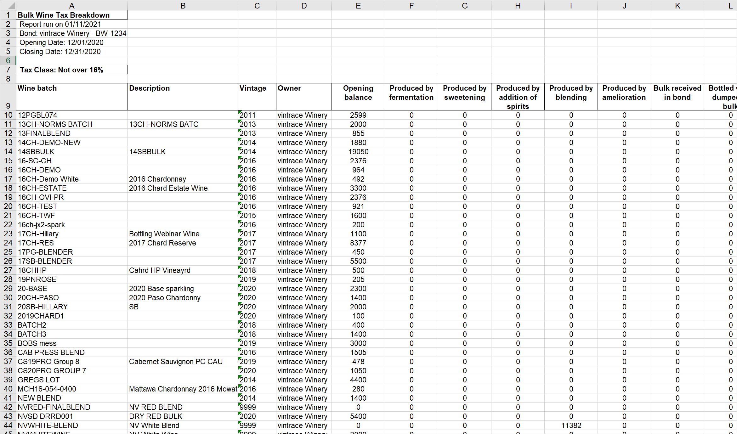Click wine batch '16ch-jx2-spark' cell
The image size is (737, 434).
(72, 225)
